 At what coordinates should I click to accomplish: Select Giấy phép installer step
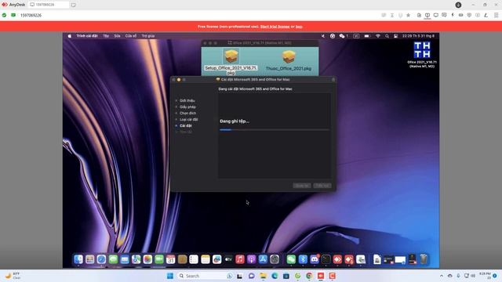pyautogui.click(x=187, y=107)
